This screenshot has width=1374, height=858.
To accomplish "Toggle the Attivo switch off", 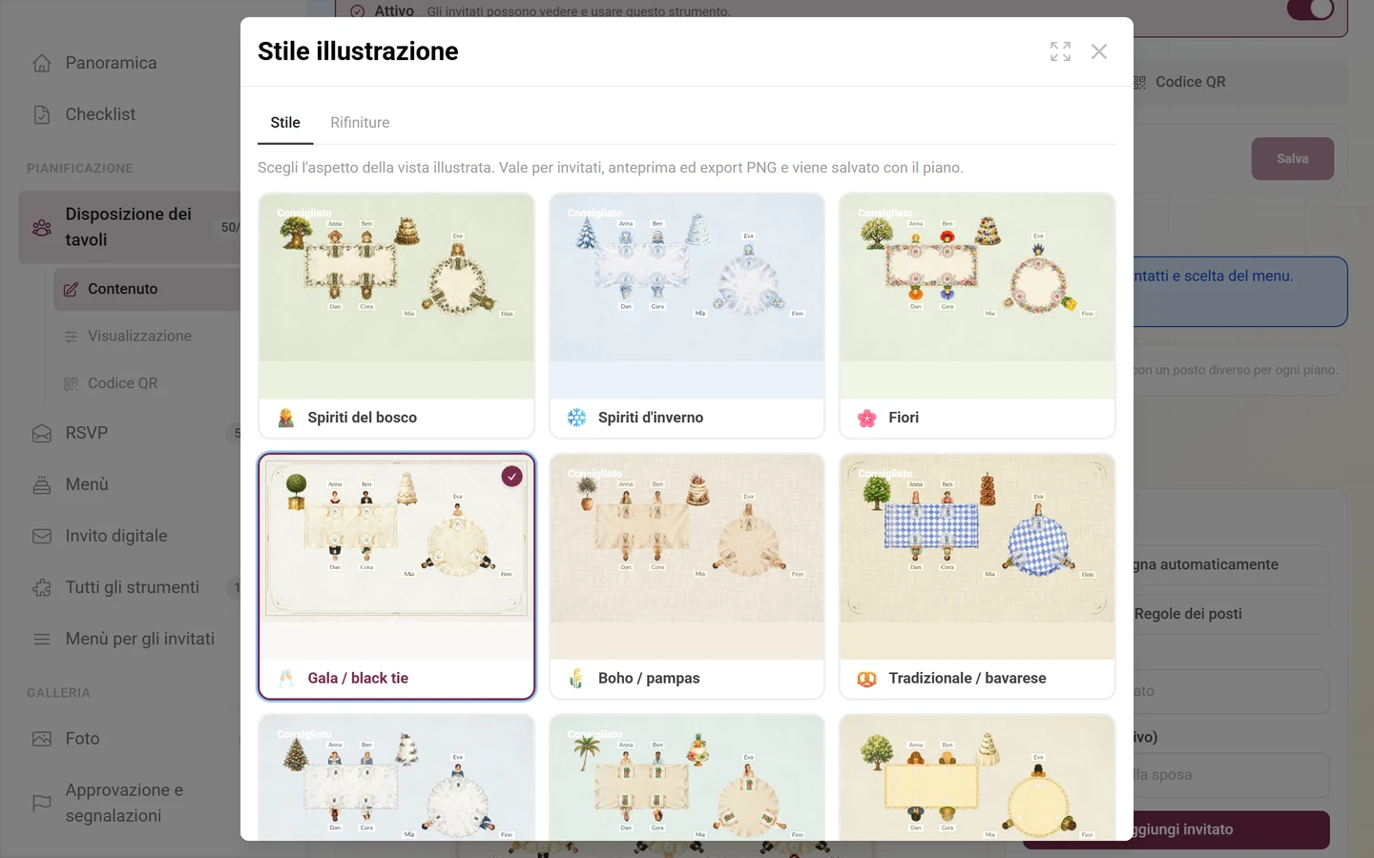I will tap(1310, 10).
